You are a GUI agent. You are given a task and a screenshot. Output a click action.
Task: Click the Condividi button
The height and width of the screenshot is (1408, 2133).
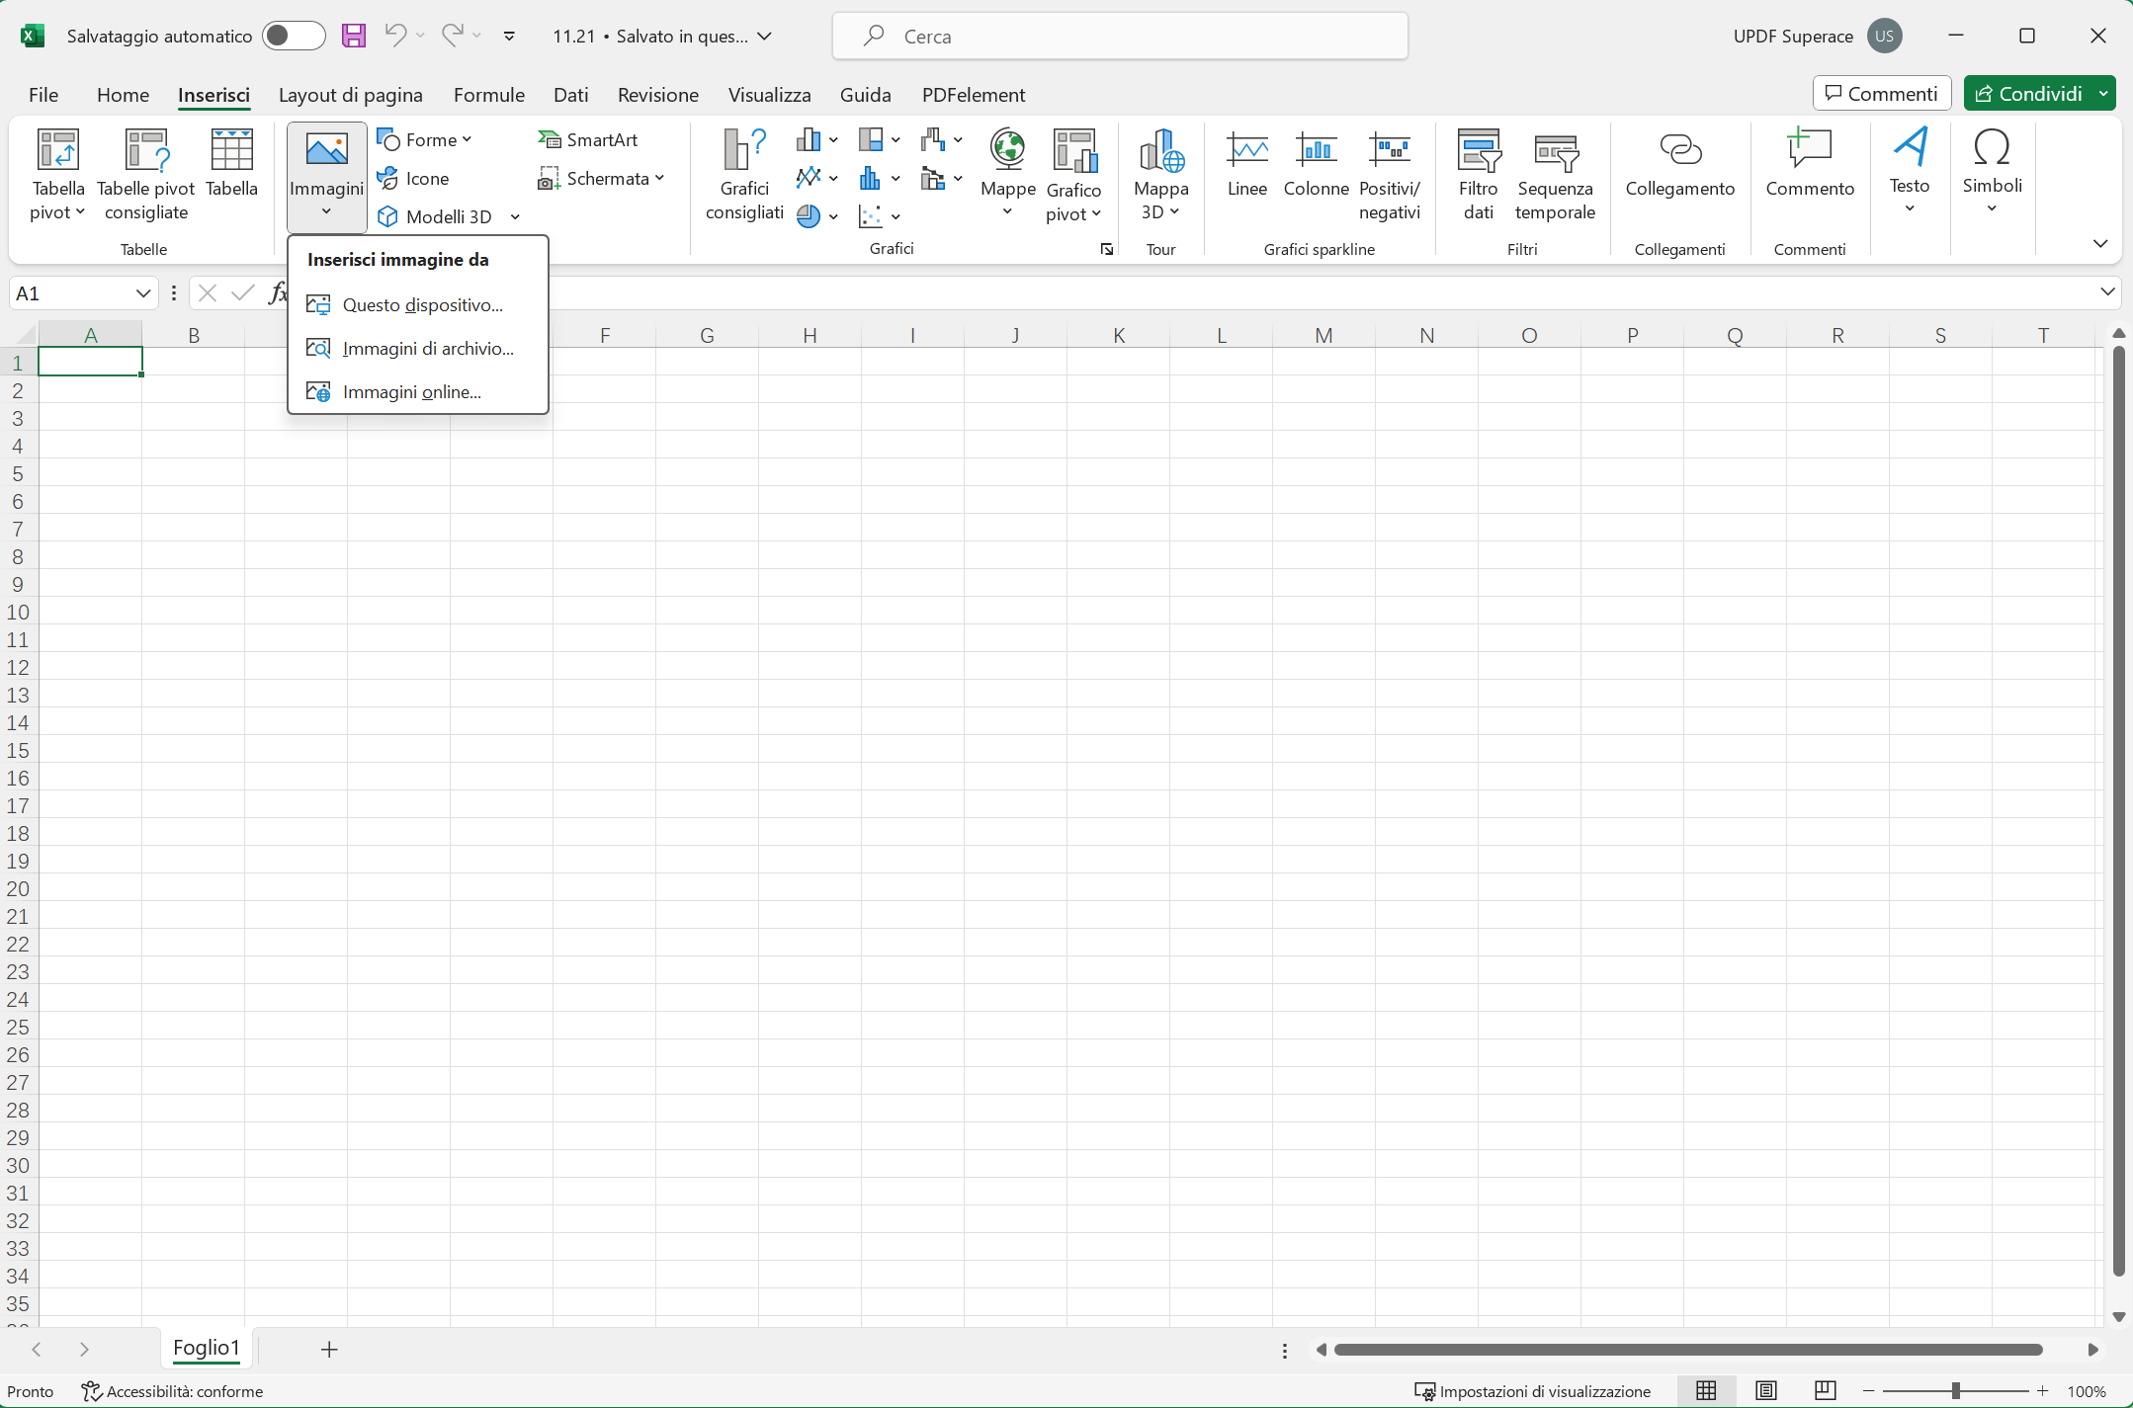pyautogui.click(x=2028, y=93)
